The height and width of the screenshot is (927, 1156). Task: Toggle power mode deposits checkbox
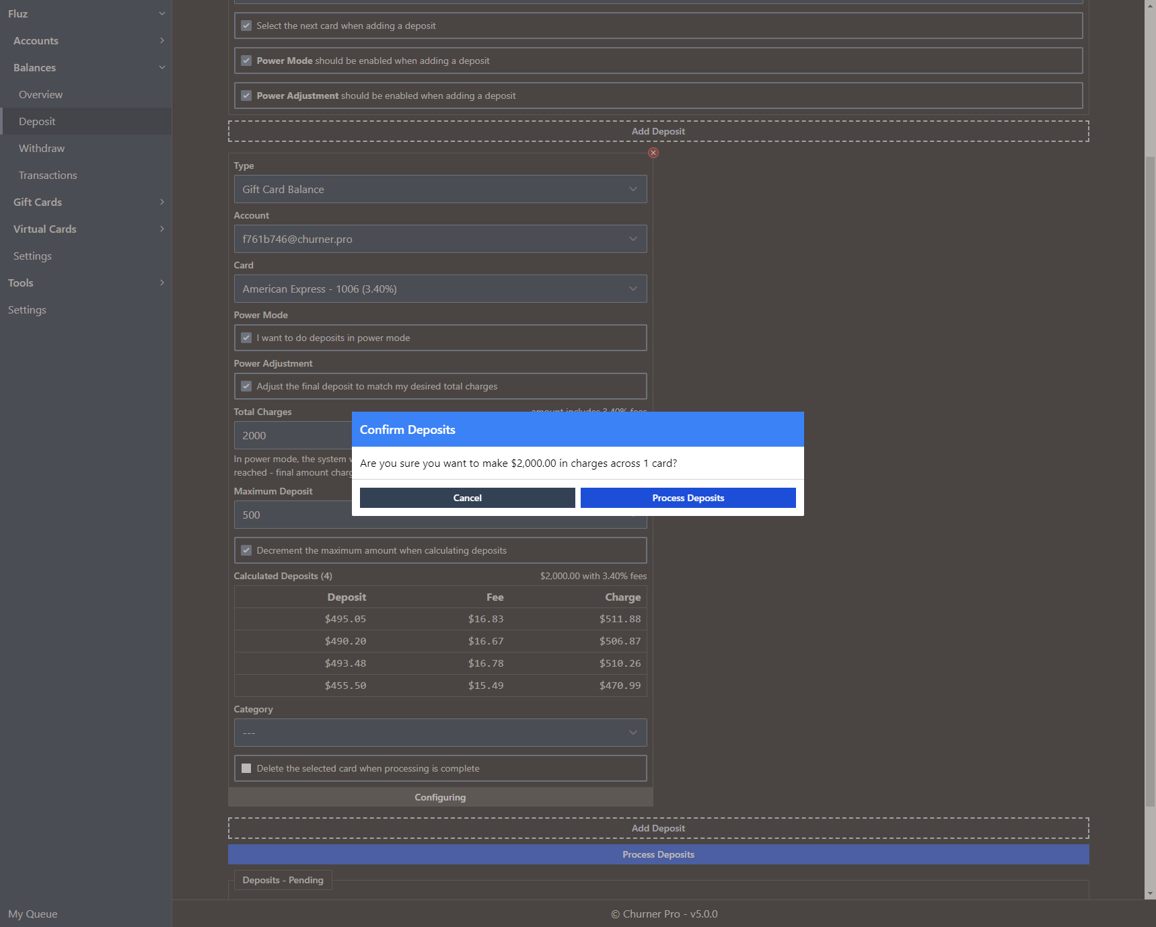246,338
